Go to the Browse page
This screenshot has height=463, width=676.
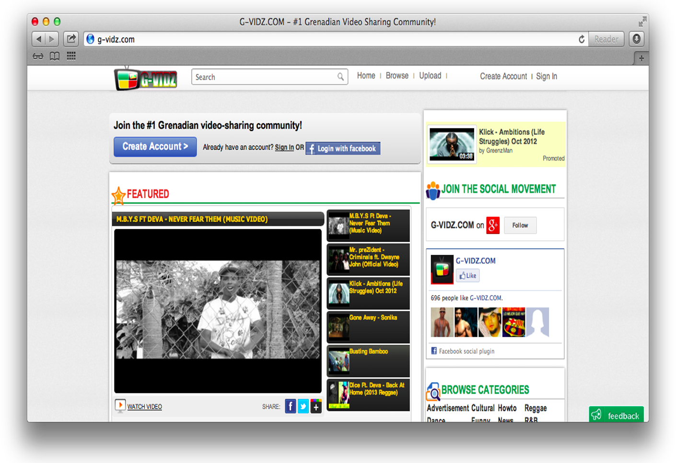point(397,75)
